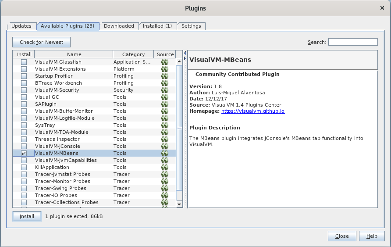Open the visualvm.github.io homepage link
The height and width of the screenshot is (247, 391).
pyautogui.click(x=253, y=111)
